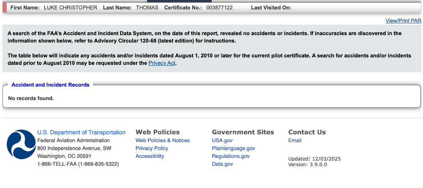The image size is (423, 188).
Task: Click the Updated: 12/03/2025 text
Action: (x=314, y=159)
